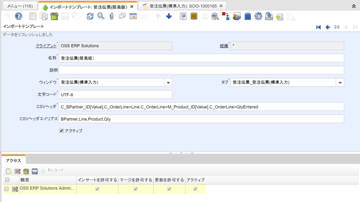Export data with the disk arrow icon

(x=269, y=16)
